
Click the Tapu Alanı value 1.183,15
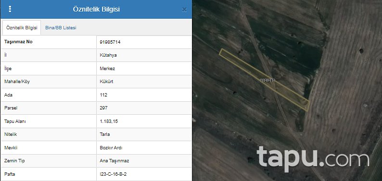[x=109, y=121]
